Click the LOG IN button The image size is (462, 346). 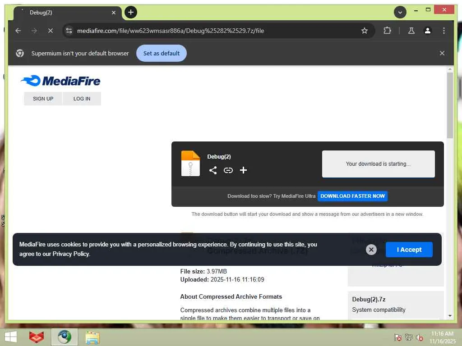pos(82,99)
